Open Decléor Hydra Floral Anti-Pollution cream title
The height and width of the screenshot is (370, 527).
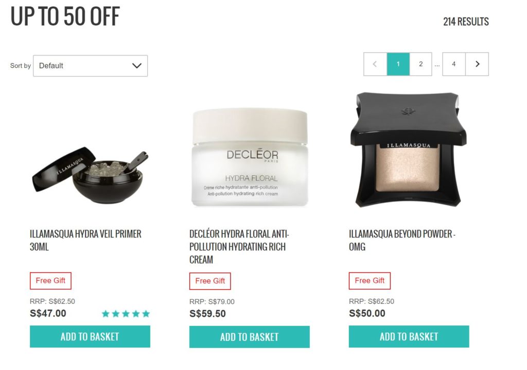click(239, 247)
